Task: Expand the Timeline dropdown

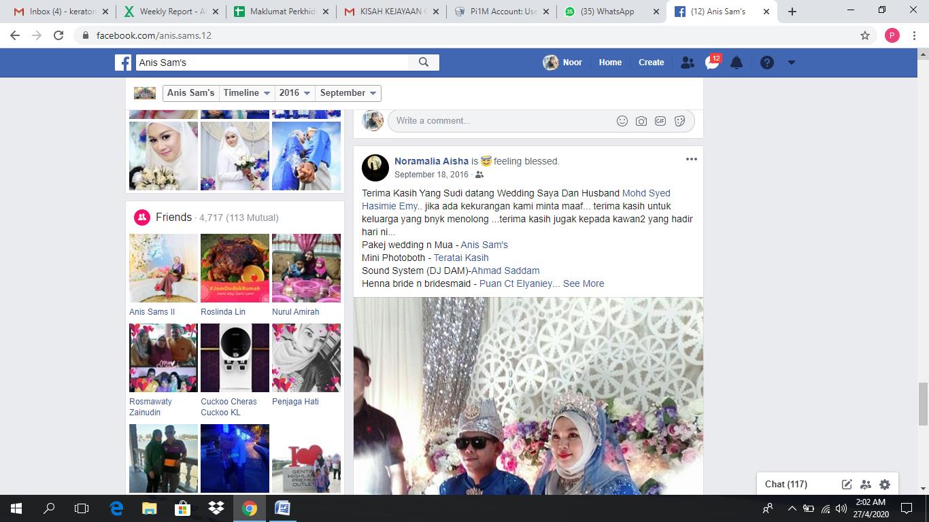Action: [248, 93]
